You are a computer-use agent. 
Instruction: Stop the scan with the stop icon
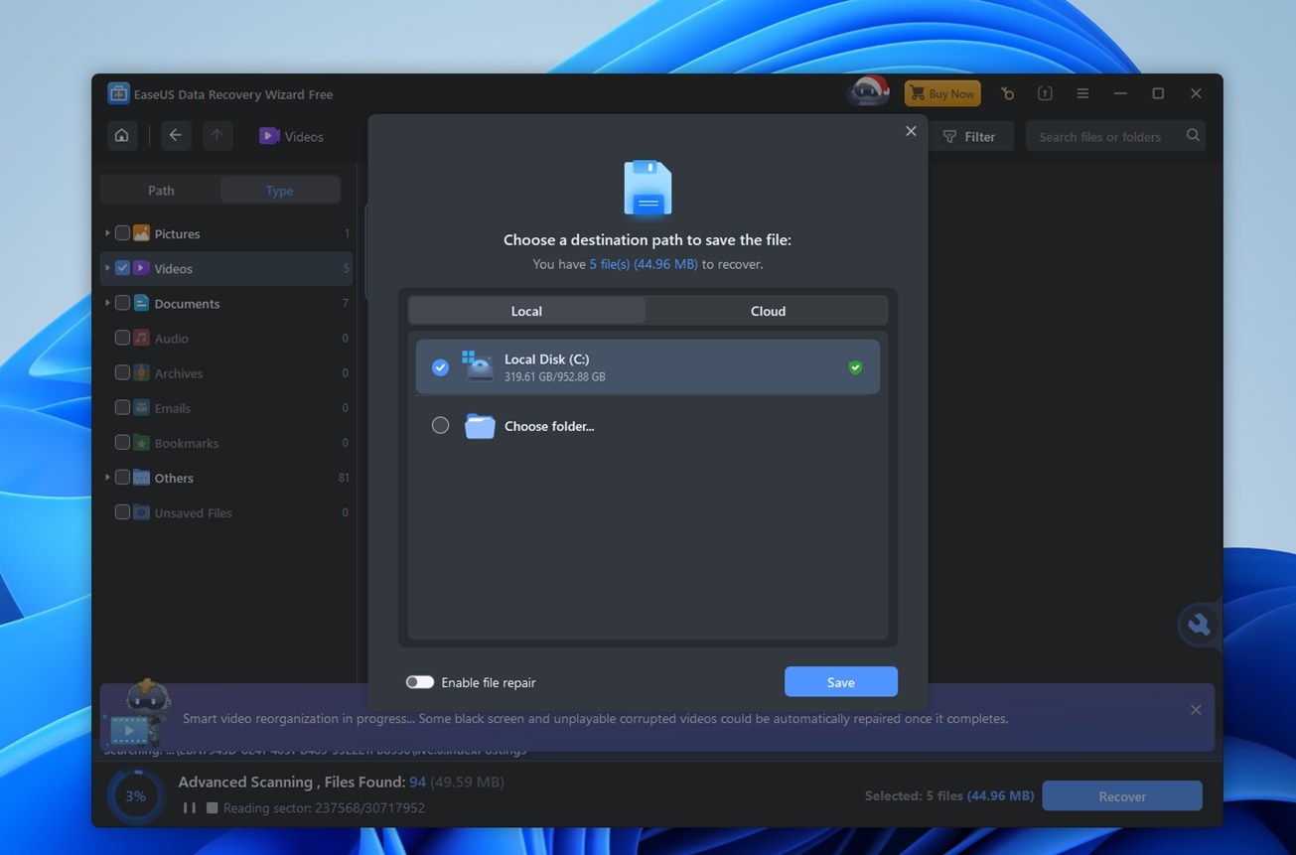[212, 808]
